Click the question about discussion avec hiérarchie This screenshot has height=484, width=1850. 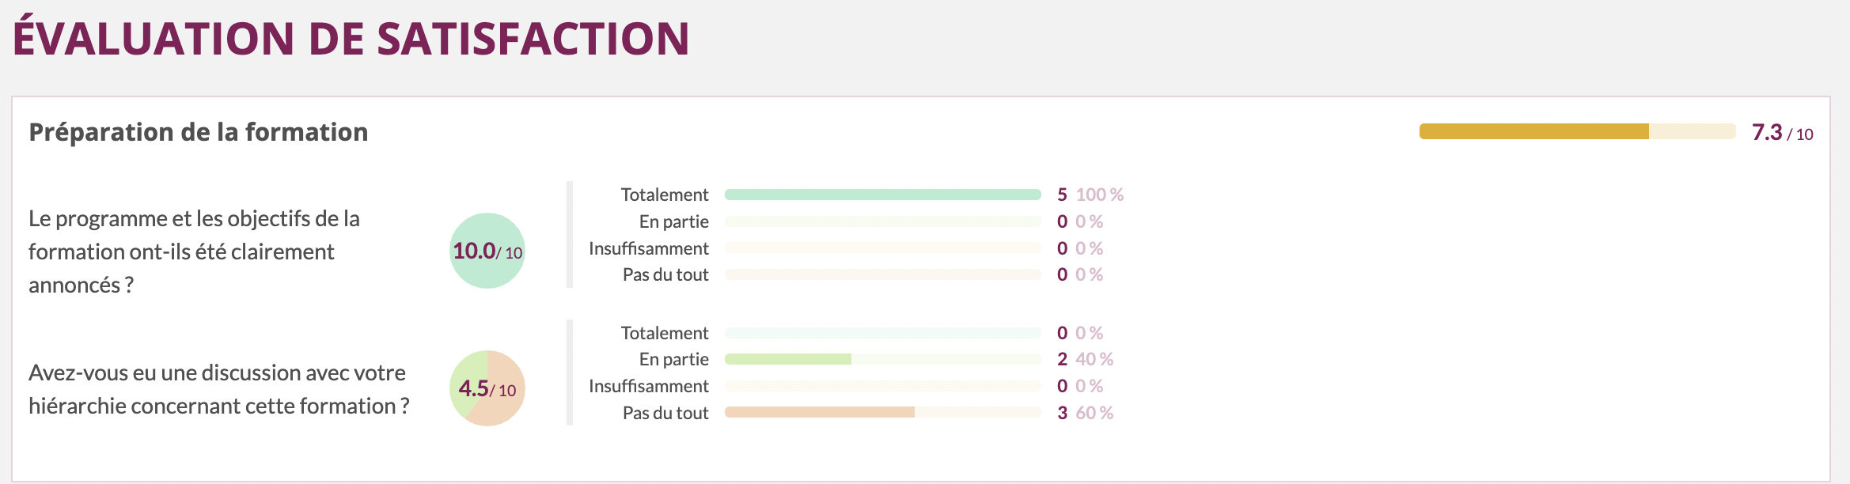(218, 389)
